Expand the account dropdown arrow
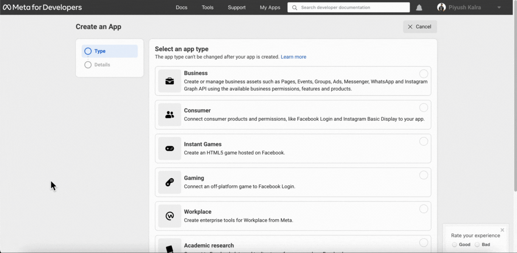Screen dimensions: 517x253 [499, 8]
